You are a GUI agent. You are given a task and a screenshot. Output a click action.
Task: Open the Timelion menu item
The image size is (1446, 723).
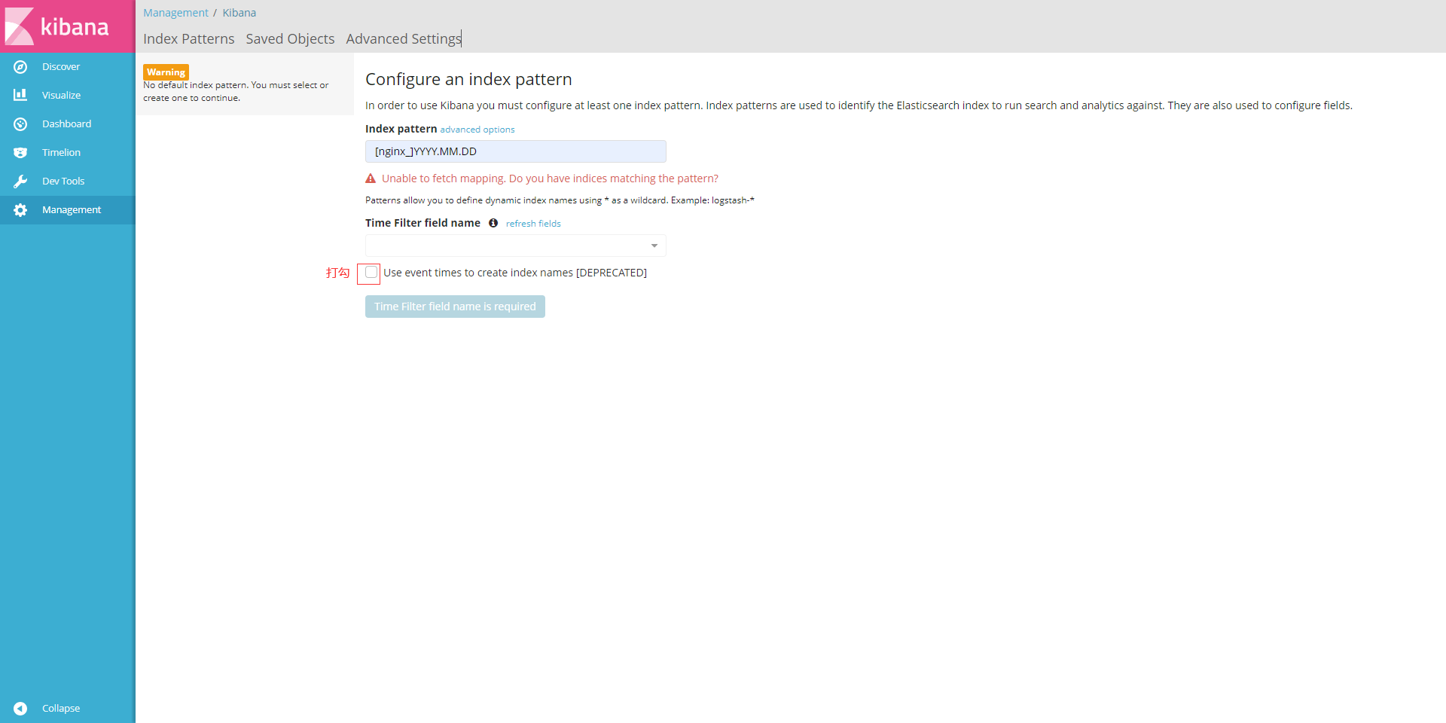coord(61,153)
